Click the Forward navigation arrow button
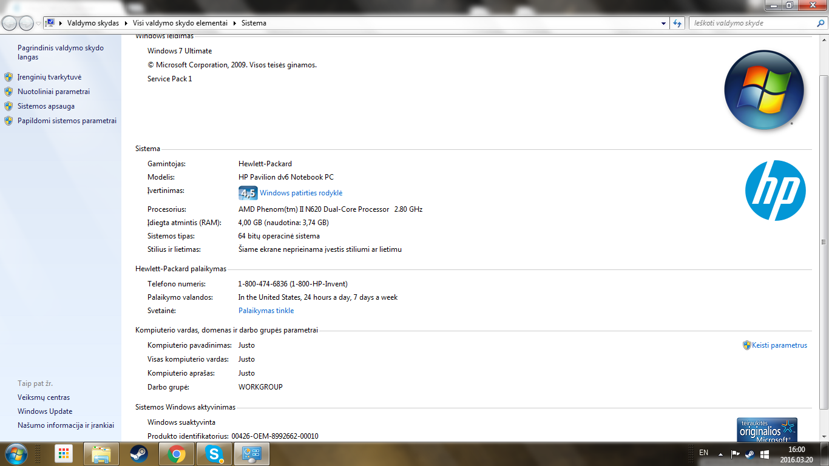 tap(26, 23)
